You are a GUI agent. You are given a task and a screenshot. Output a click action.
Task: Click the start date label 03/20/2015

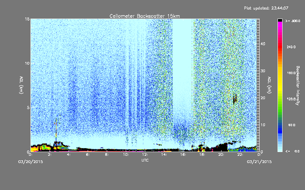[x=30, y=162]
